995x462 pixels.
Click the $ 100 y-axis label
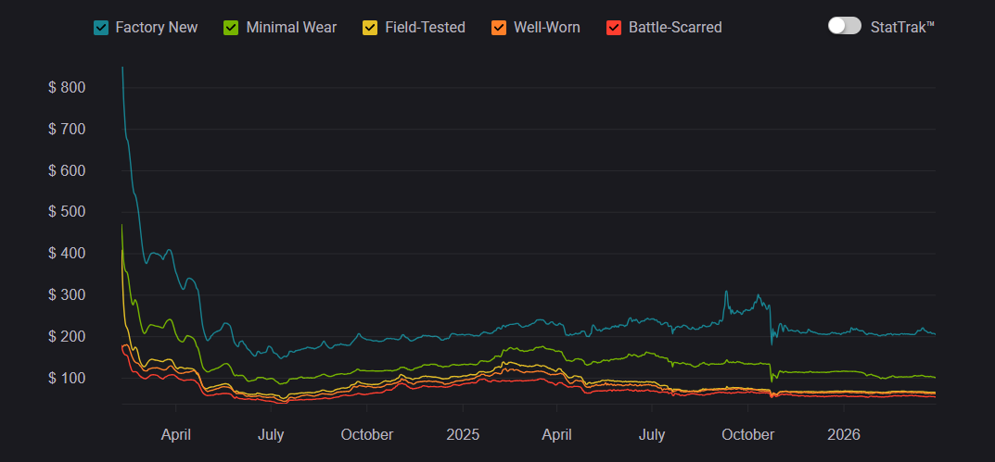pyautogui.click(x=67, y=378)
